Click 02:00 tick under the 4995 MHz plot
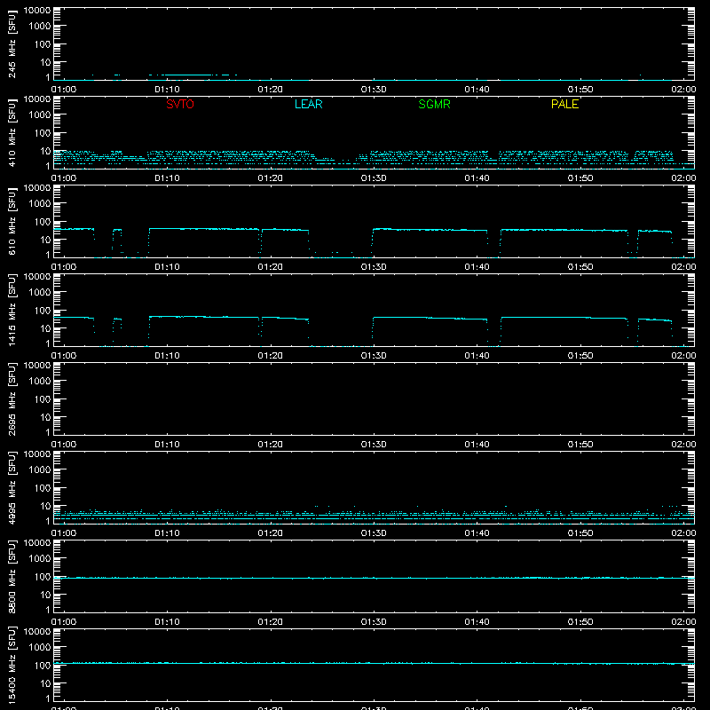This screenshot has width=710, height=710. tap(683, 533)
